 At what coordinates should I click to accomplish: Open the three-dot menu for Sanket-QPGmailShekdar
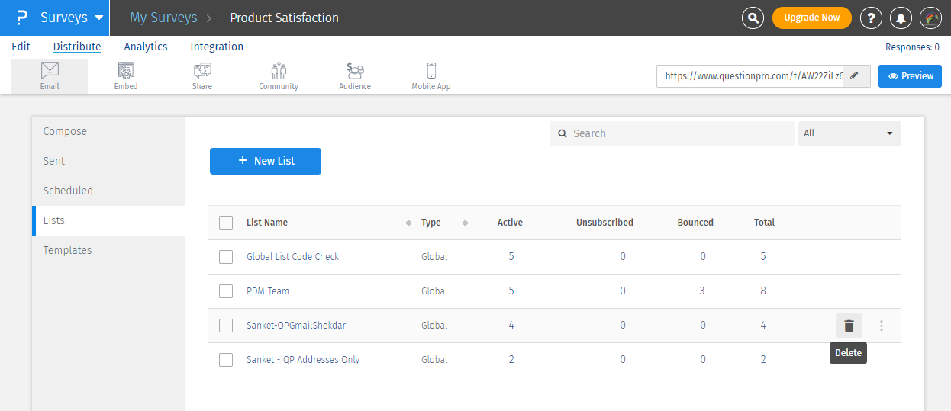tap(882, 326)
